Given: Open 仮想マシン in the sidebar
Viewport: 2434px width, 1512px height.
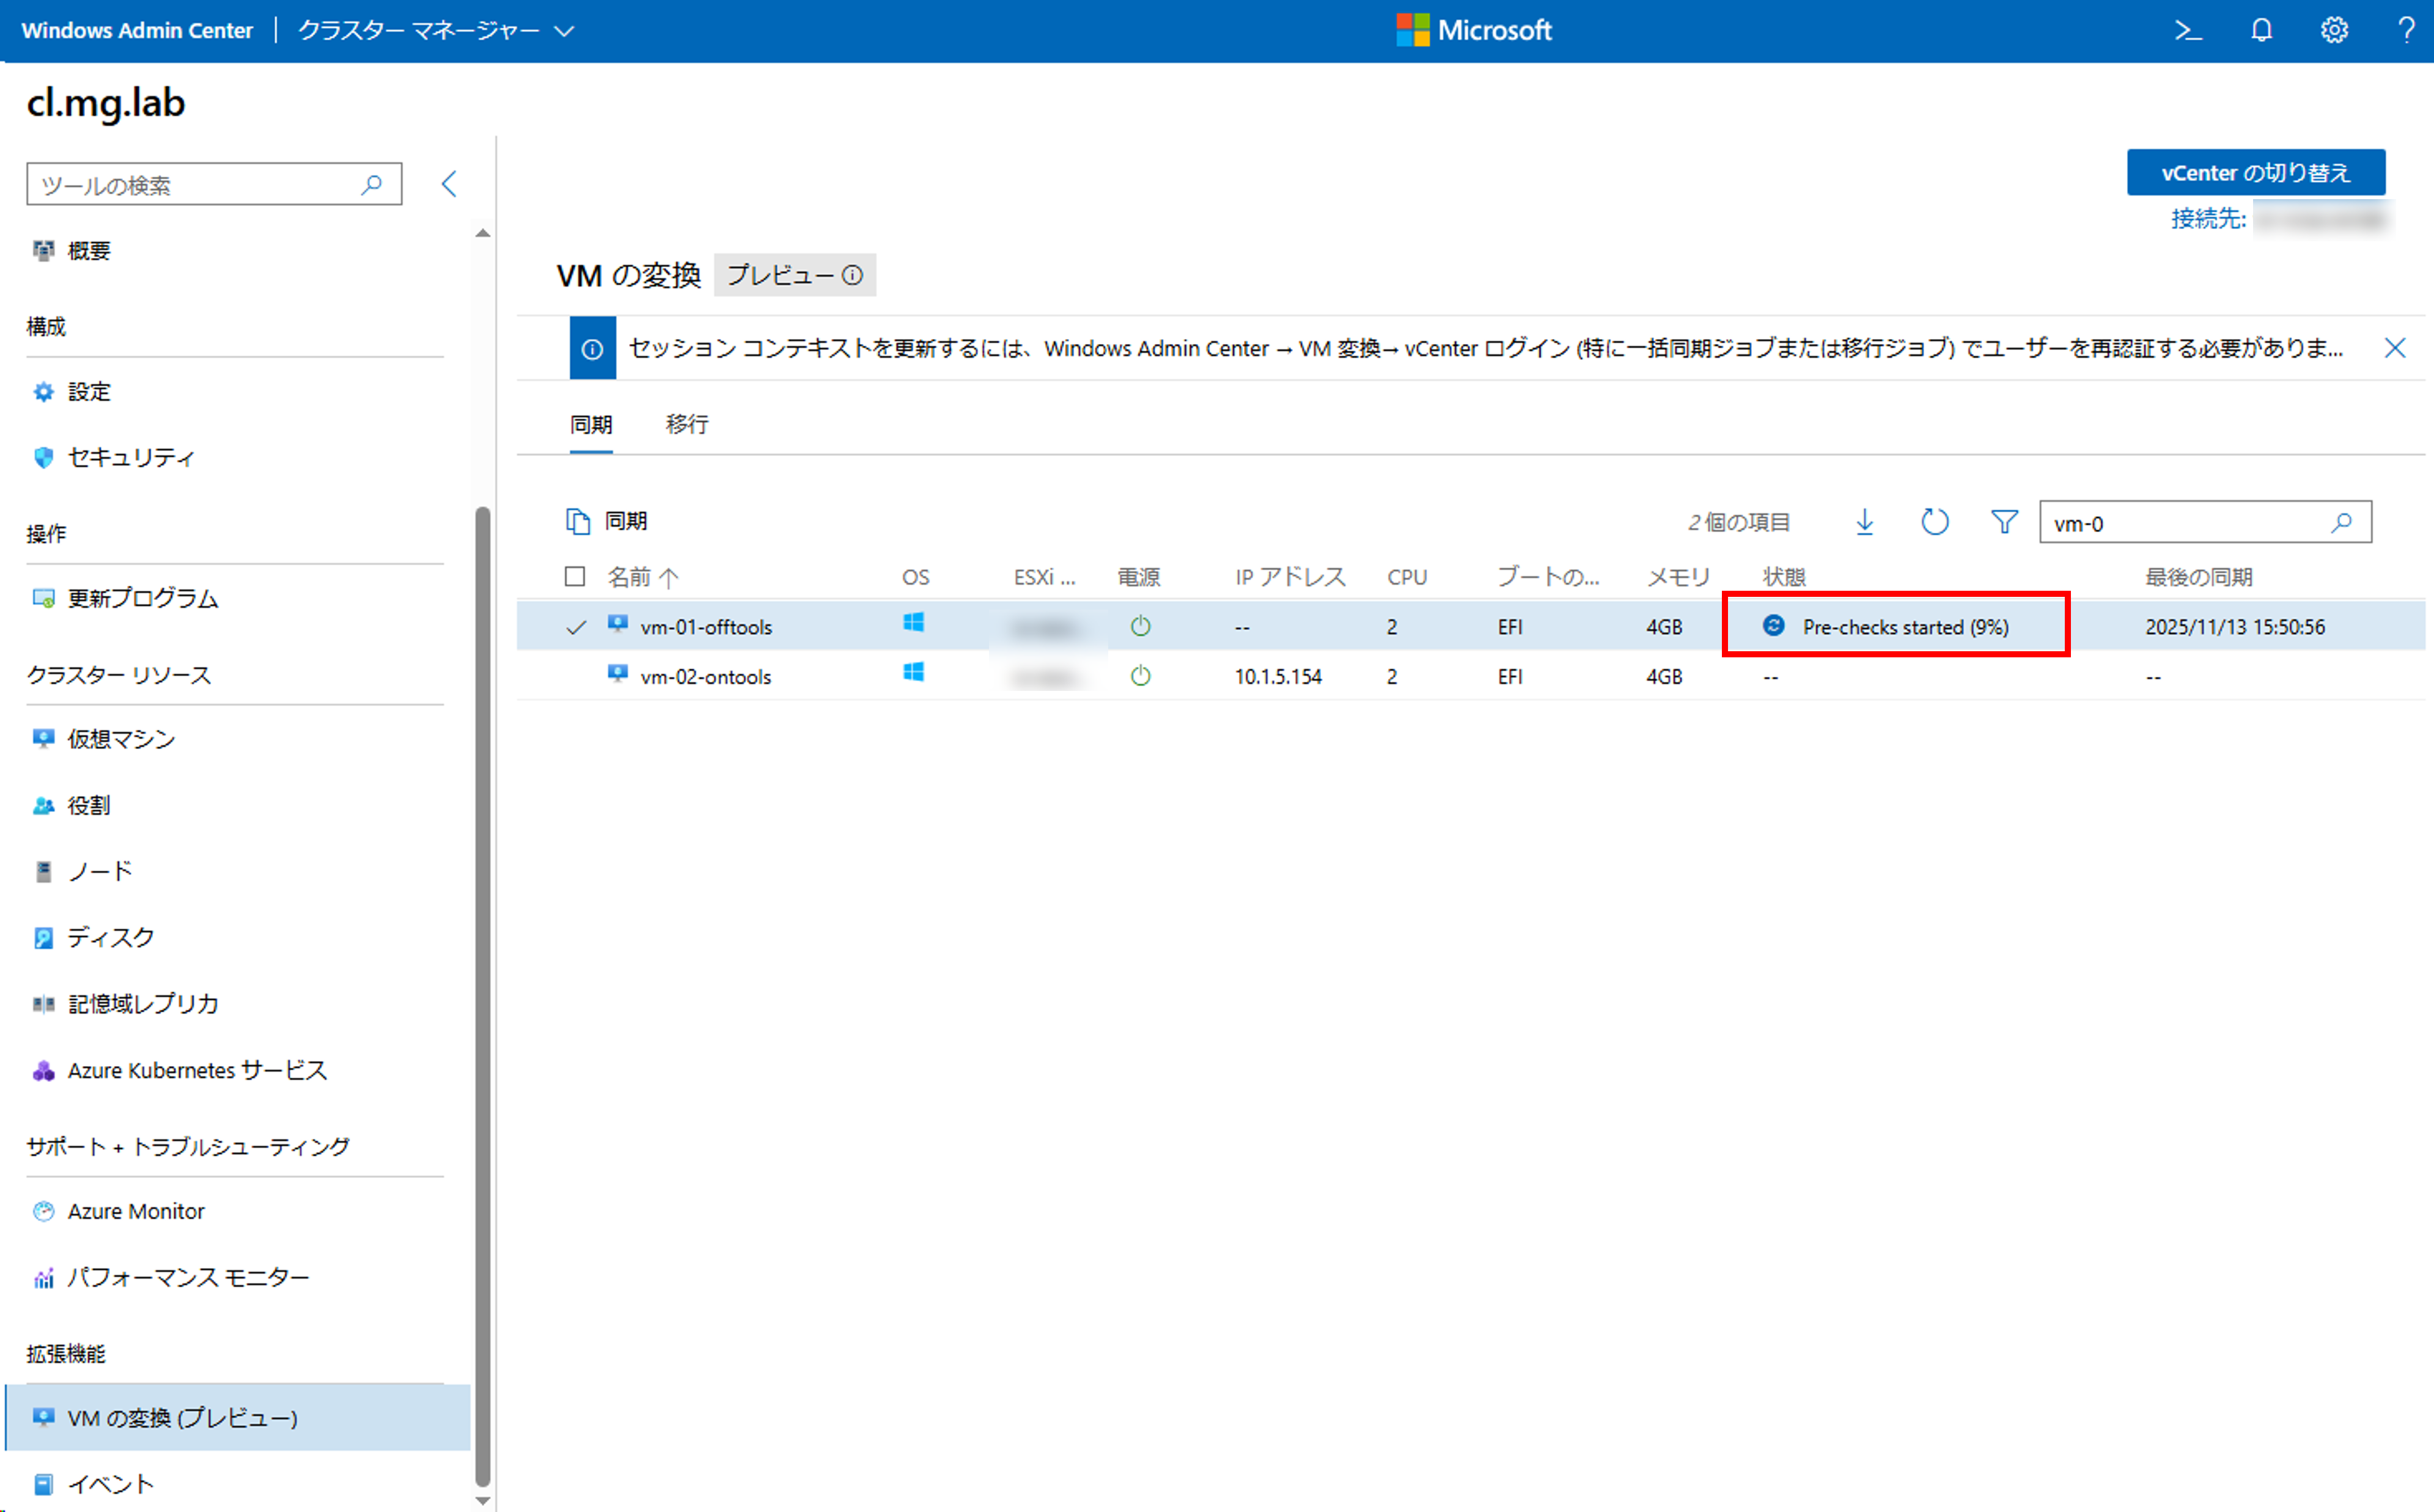Looking at the screenshot, I should coord(121,739).
